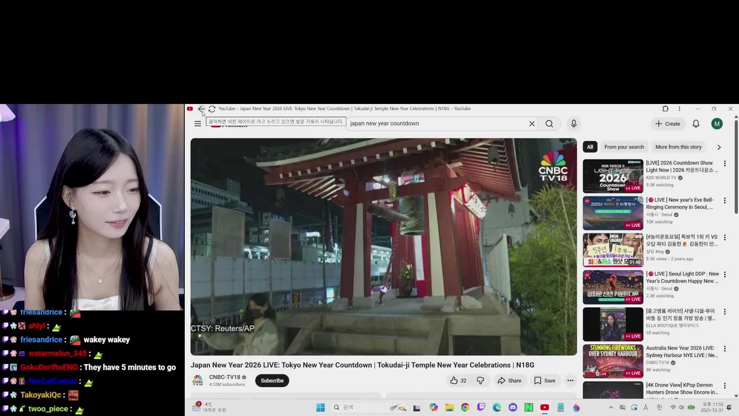
Task: Show more filter chips with right chevron
Action: [719, 147]
